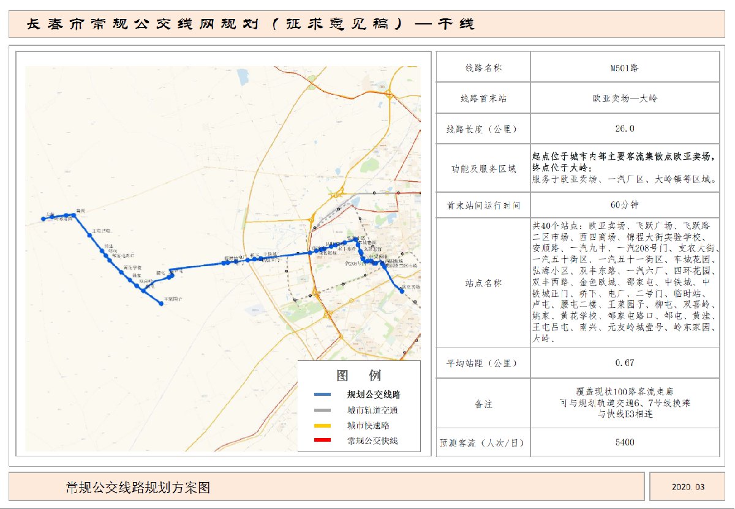Click the forecast ridership value 5400
Viewport: 735px width, 509px height.
[x=625, y=442]
